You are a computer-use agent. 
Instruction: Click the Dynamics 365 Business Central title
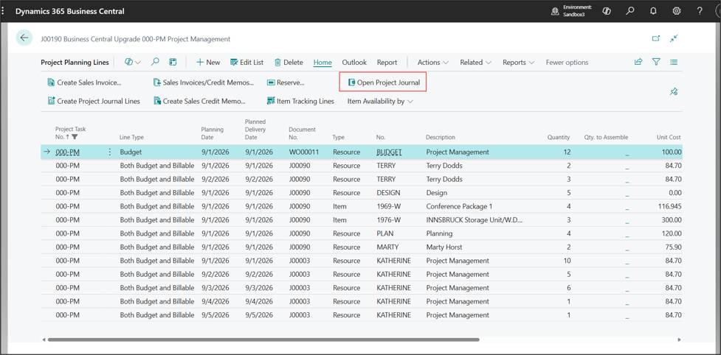[x=70, y=11]
